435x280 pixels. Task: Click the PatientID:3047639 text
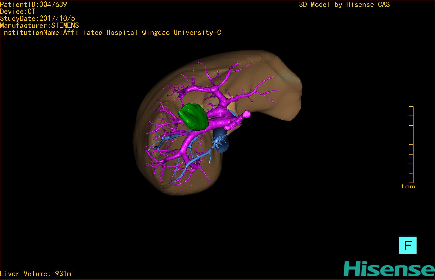click(x=34, y=4)
